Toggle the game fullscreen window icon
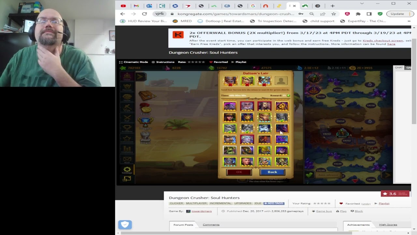Viewport: 417px width, 235px height. [x=127, y=179]
